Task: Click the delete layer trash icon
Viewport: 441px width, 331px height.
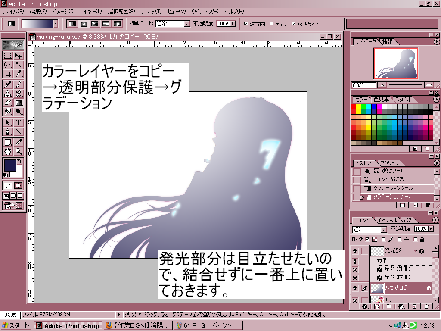Action: click(427, 306)
